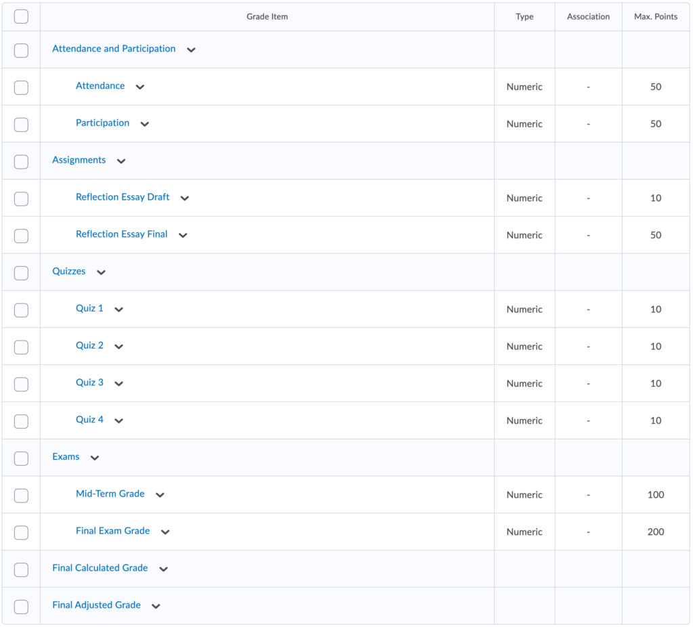Check the box beside Final Exam Grade
This screenshot has height=627, width=693.
(x=21, y=532)
